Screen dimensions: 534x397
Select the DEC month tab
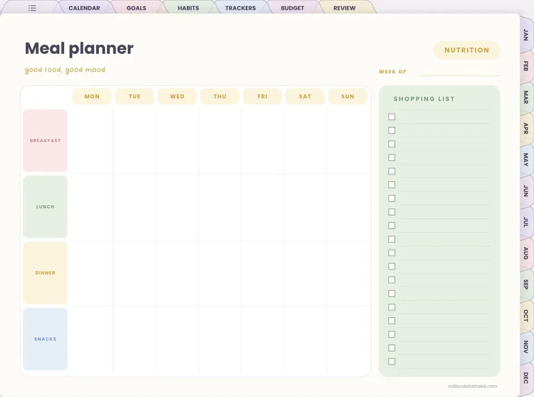(526, 378)
